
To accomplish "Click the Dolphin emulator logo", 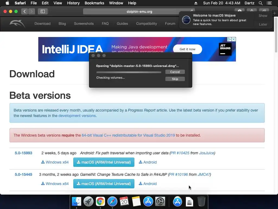I will click(x=17, y=24).
